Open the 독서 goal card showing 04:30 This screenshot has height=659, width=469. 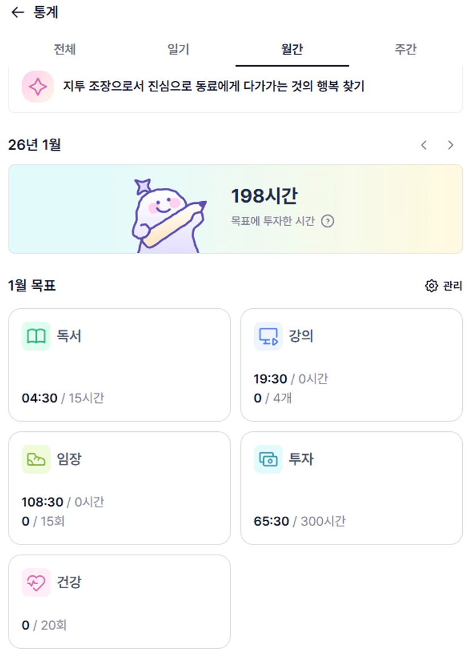[119, 365]
